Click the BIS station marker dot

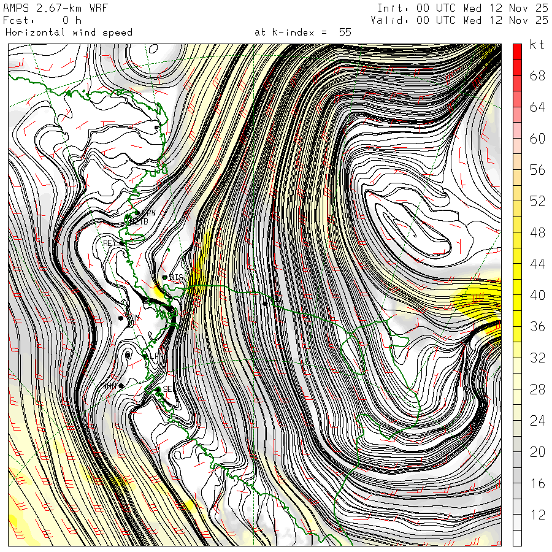coord(164,277)
